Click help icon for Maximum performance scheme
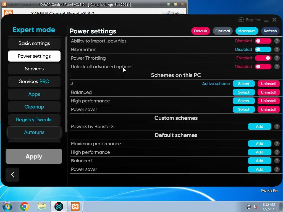Screen dimensions: 283x212 tap(277, 144)
